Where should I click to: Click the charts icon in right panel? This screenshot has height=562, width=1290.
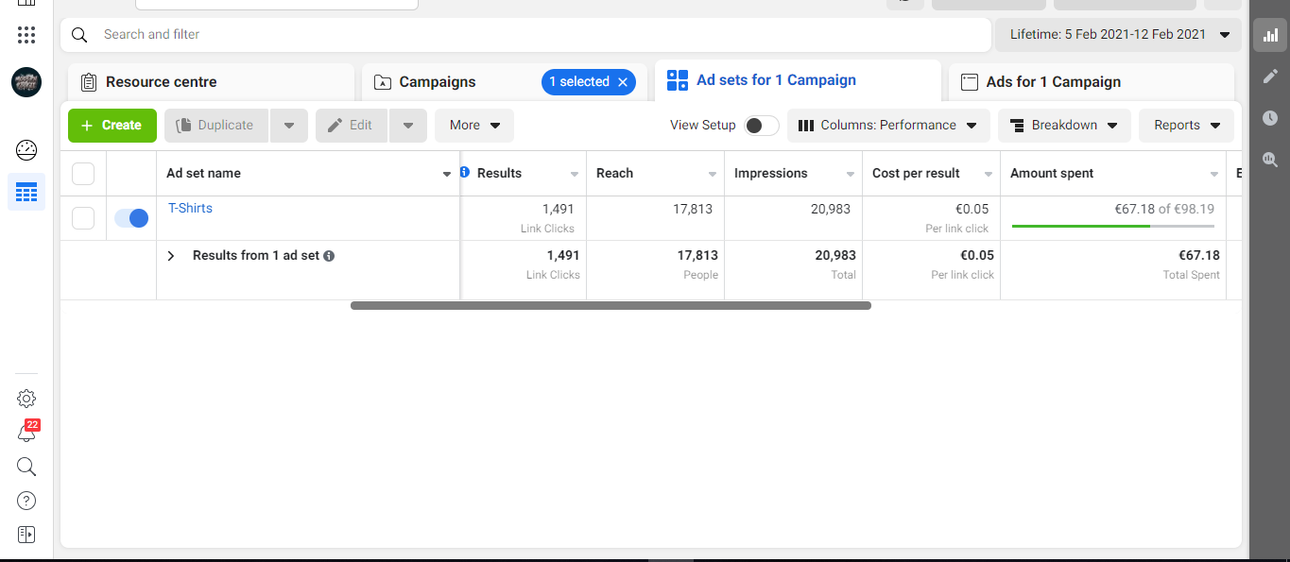click(1270, 35)
